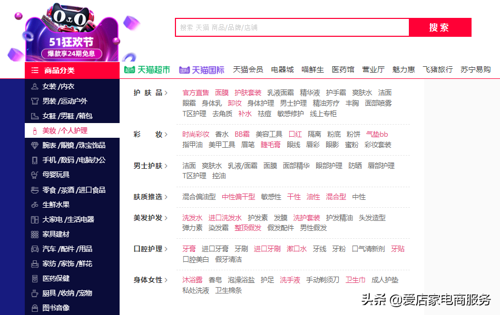Viewport: 500px width, 315px height.
Task: Click the 零食/茶酒/进口食品 burger icon
Action: 34,190
